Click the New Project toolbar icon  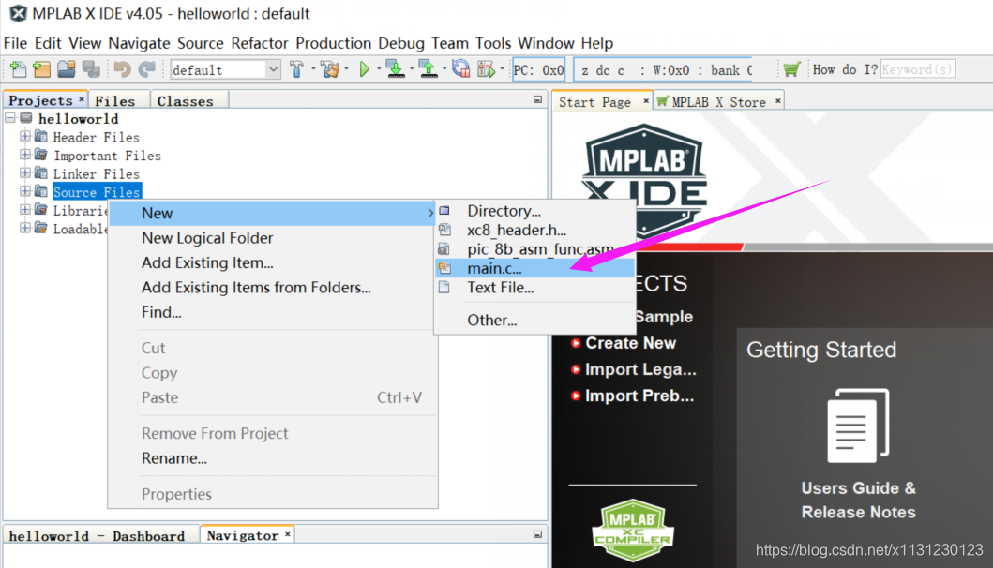(x=42, y=69)
